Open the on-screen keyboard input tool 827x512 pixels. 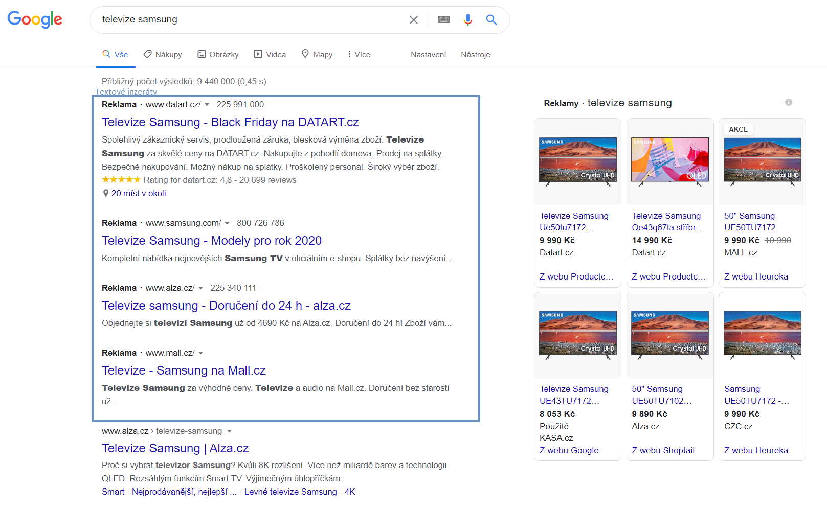pyautogui.click(x=443, y=20)
